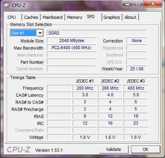Click the DDR2 memory type field
Viewport: 165px width, 158px height.
click(97, 33)
